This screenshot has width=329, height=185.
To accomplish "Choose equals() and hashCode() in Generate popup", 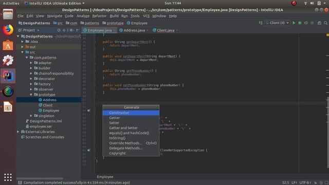I will pos(131,133).
